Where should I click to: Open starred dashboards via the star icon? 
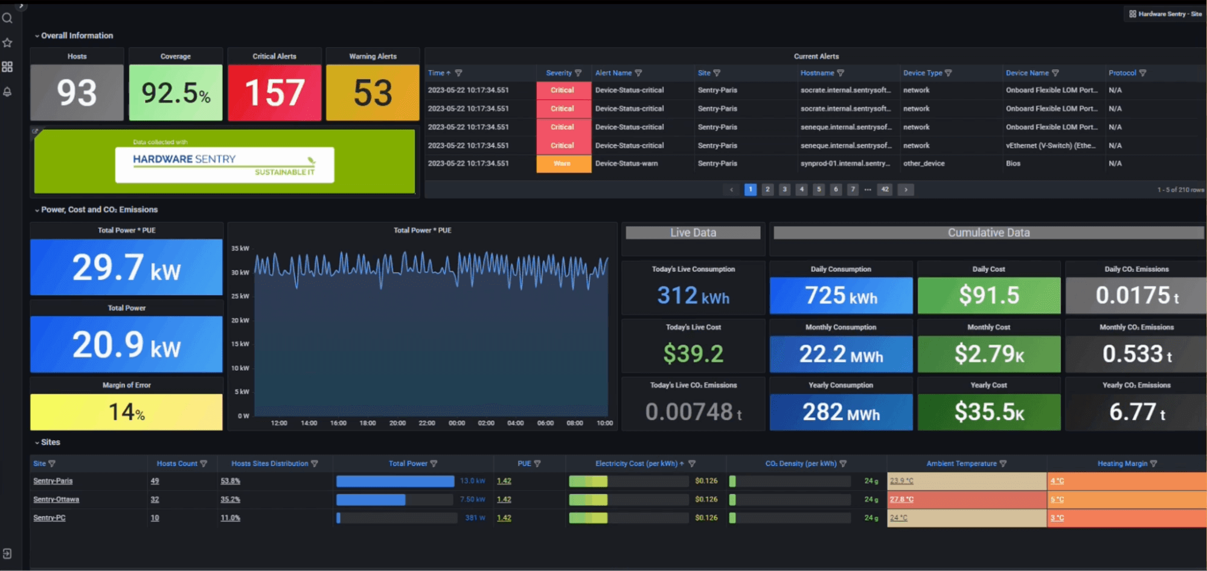[x=8, y=42]
